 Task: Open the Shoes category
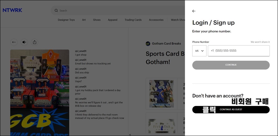97,20
